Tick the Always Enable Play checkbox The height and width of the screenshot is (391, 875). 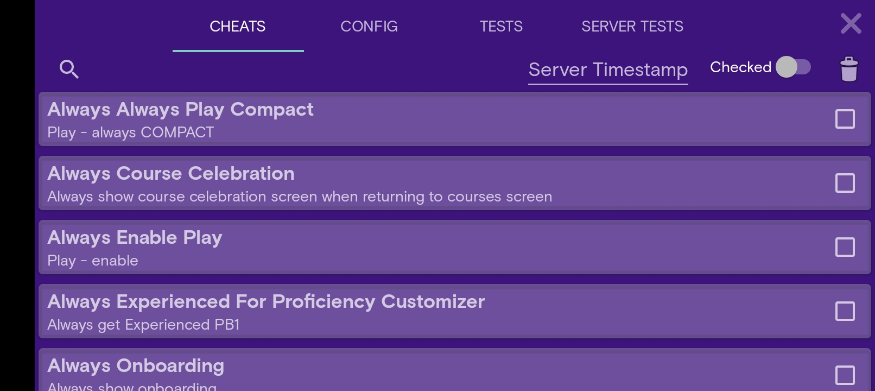(x=845, y=247)
